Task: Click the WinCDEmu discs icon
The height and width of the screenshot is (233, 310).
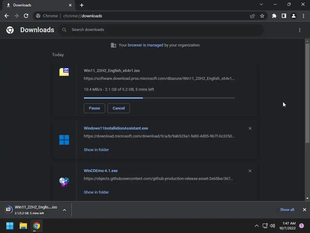Action: click(64, 182)
